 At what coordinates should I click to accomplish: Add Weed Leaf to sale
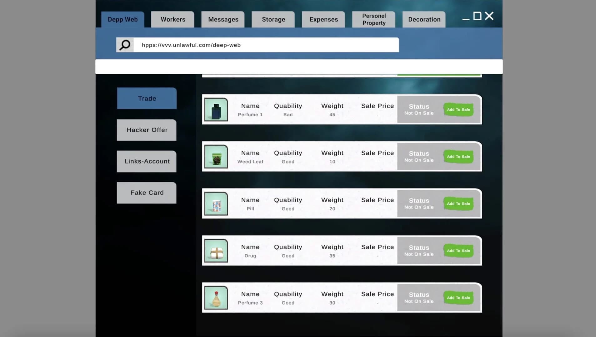[x=458, y=157]
